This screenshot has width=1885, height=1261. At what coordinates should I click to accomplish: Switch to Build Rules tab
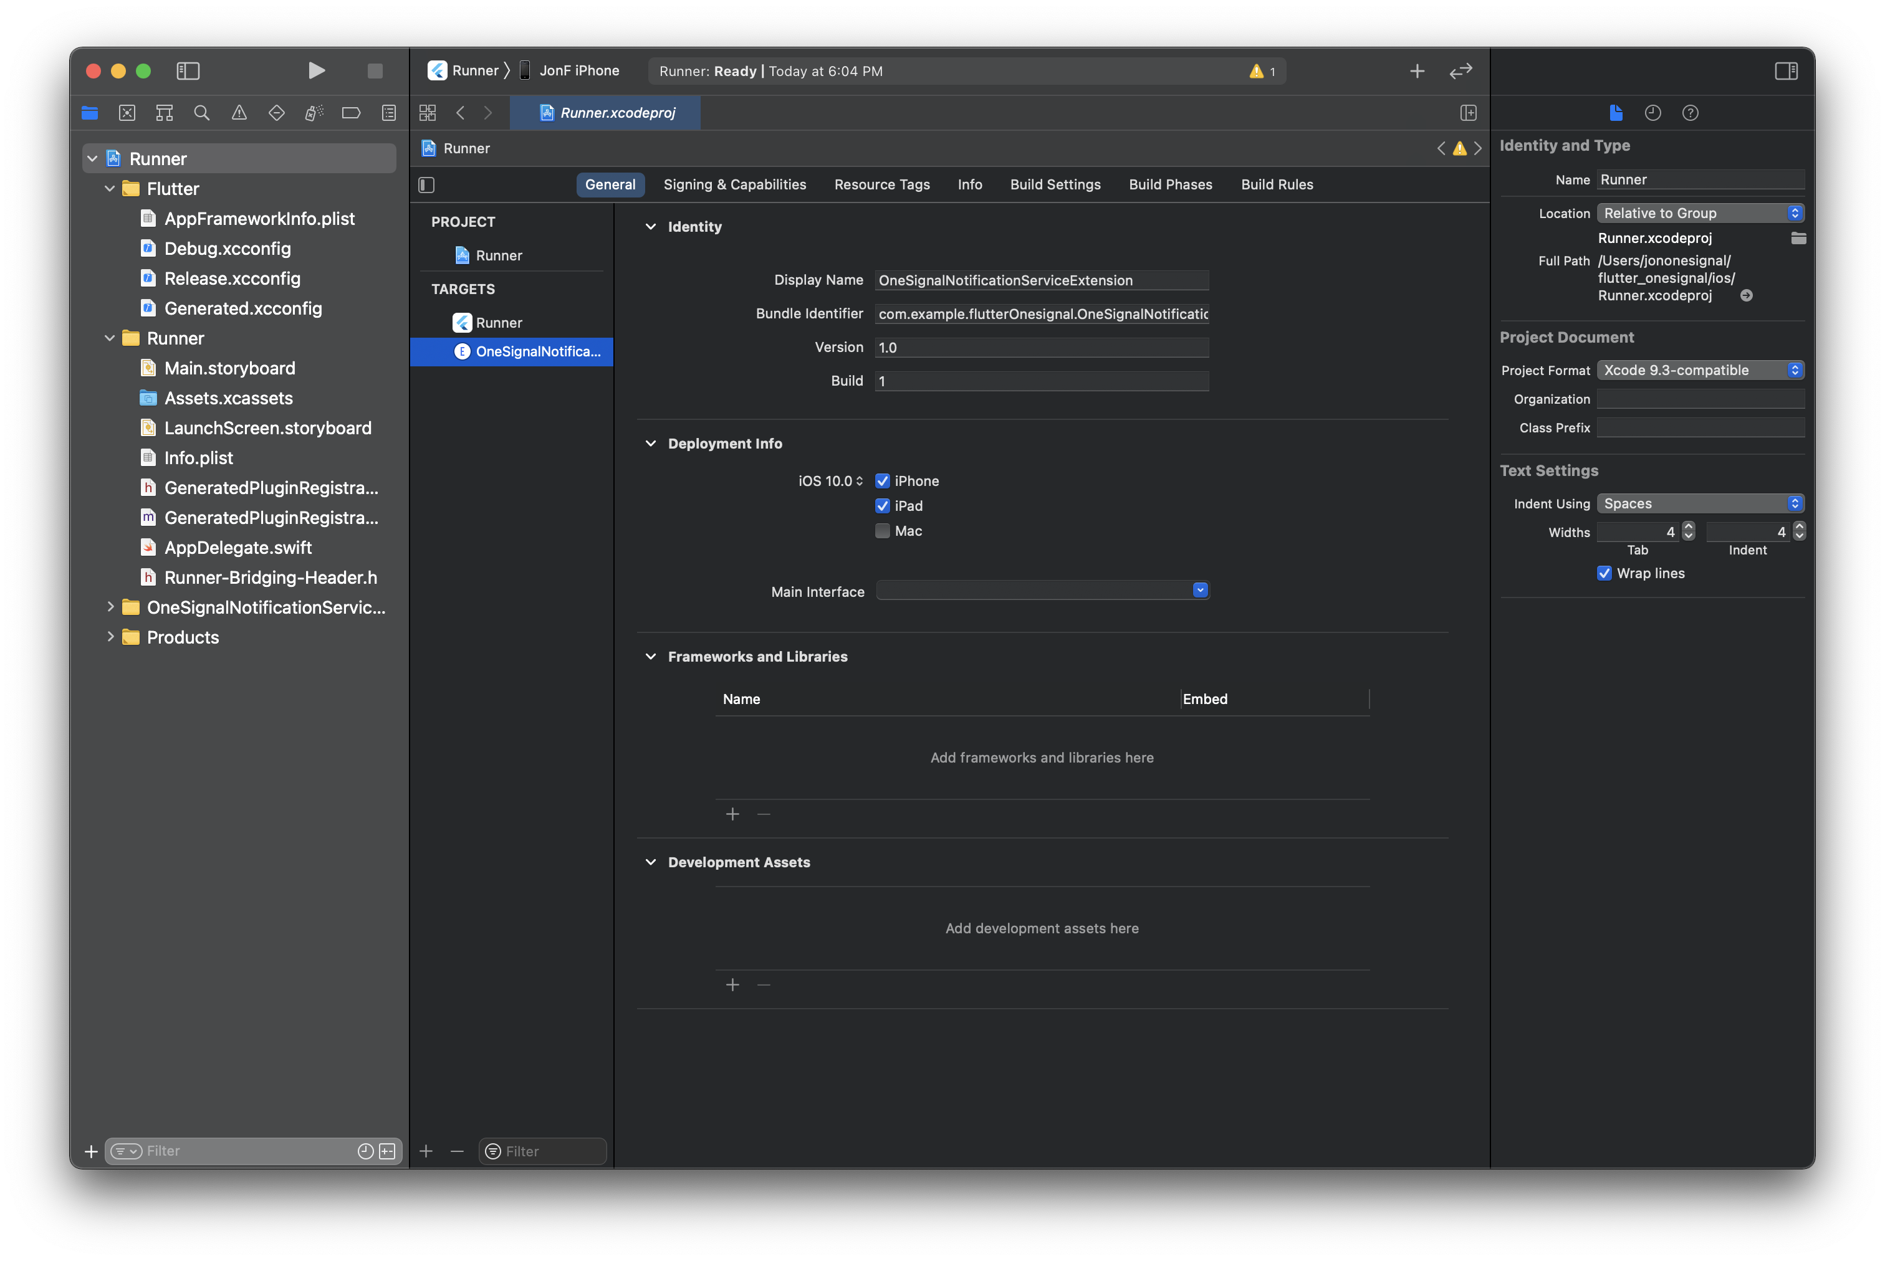(x=1277, y=184)
